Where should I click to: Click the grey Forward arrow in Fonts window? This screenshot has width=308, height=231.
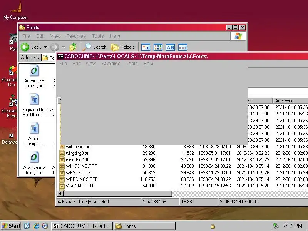[55, 47]
